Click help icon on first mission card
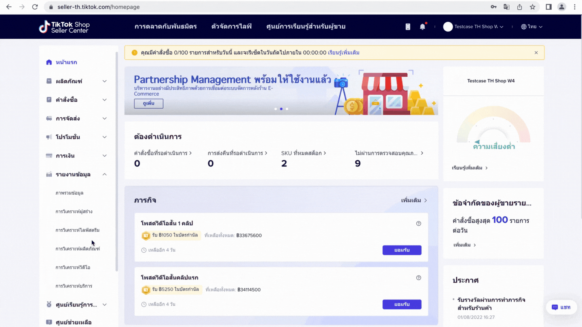582x327 pixels. pyautogui.click(x=418, y=223)
